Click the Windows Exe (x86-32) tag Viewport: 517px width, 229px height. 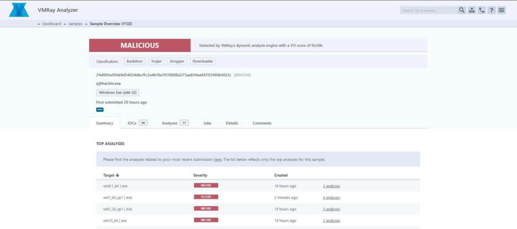pyautogui.click(x=118, y=93)
